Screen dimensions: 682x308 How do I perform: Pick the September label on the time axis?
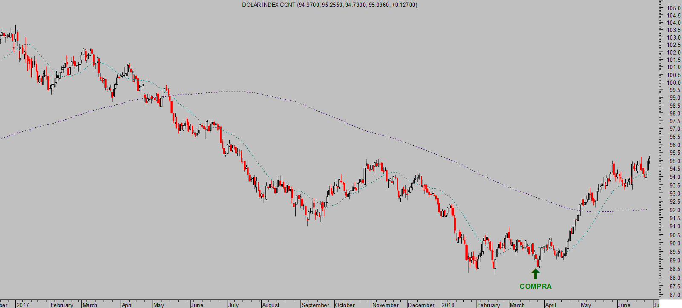click(315, 305)
